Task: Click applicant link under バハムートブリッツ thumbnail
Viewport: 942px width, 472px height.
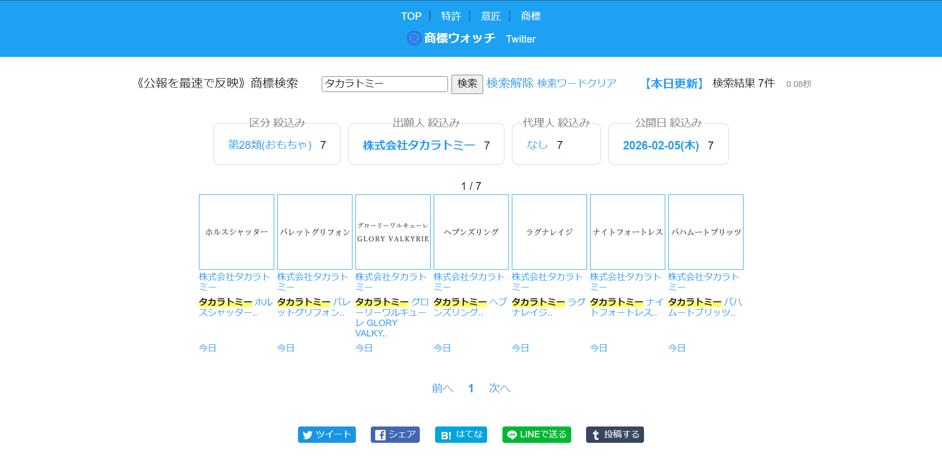Action: (x=704, y=282)
